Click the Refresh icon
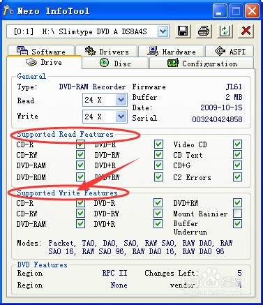The width and height of the screenshot is (263, 305). click(x=225, y=31)
